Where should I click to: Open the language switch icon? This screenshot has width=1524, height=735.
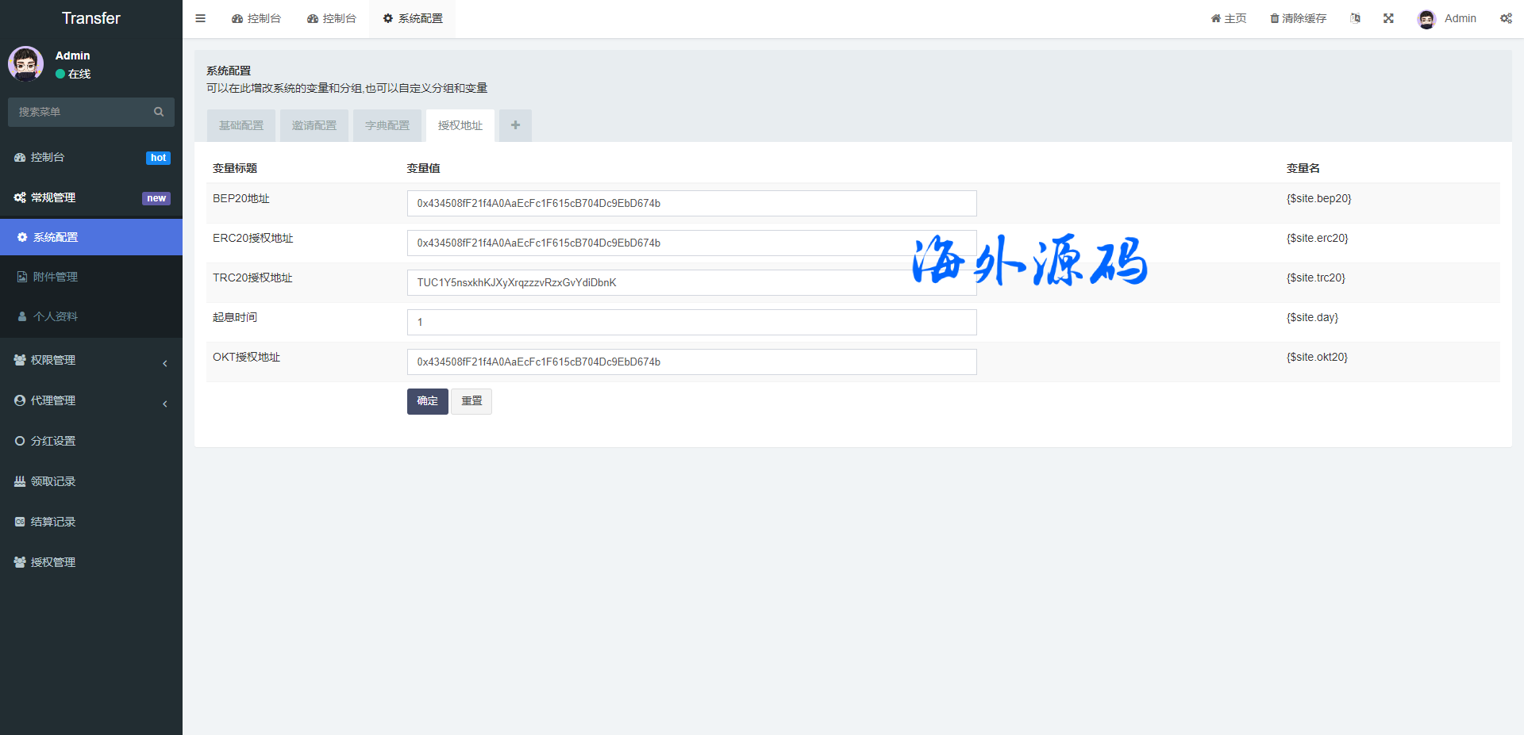1355,18
